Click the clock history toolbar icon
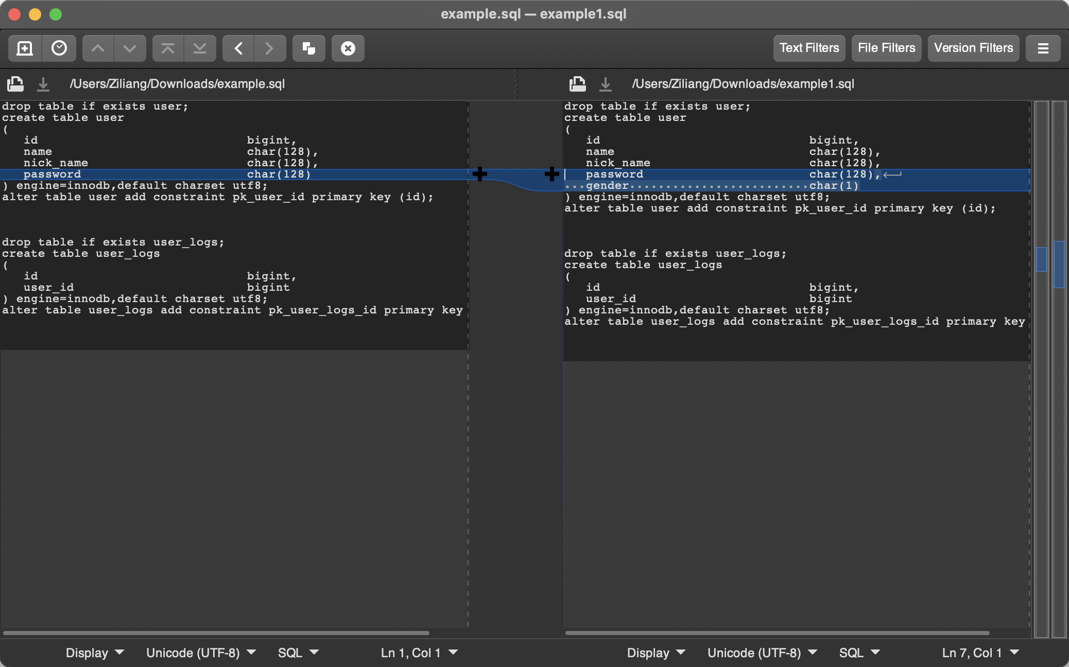The height and width of the screenshot is (667, 1069). (x=59, y=48)
